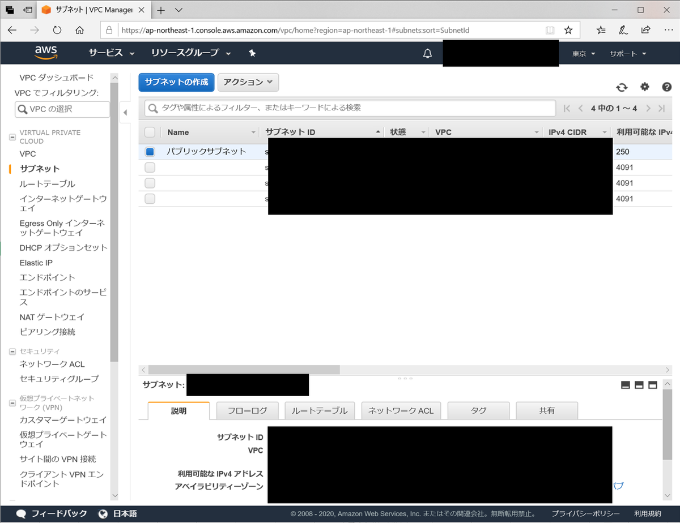This screenshot has height=523, width=680.
Task: Open NAT ゲートウェイ in the sidebar
Action: (52, 317)
